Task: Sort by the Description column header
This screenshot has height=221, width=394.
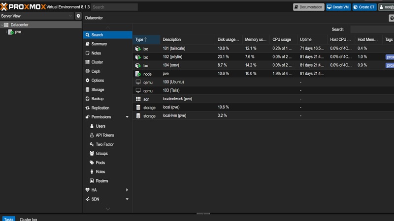Action: point(187,40)
